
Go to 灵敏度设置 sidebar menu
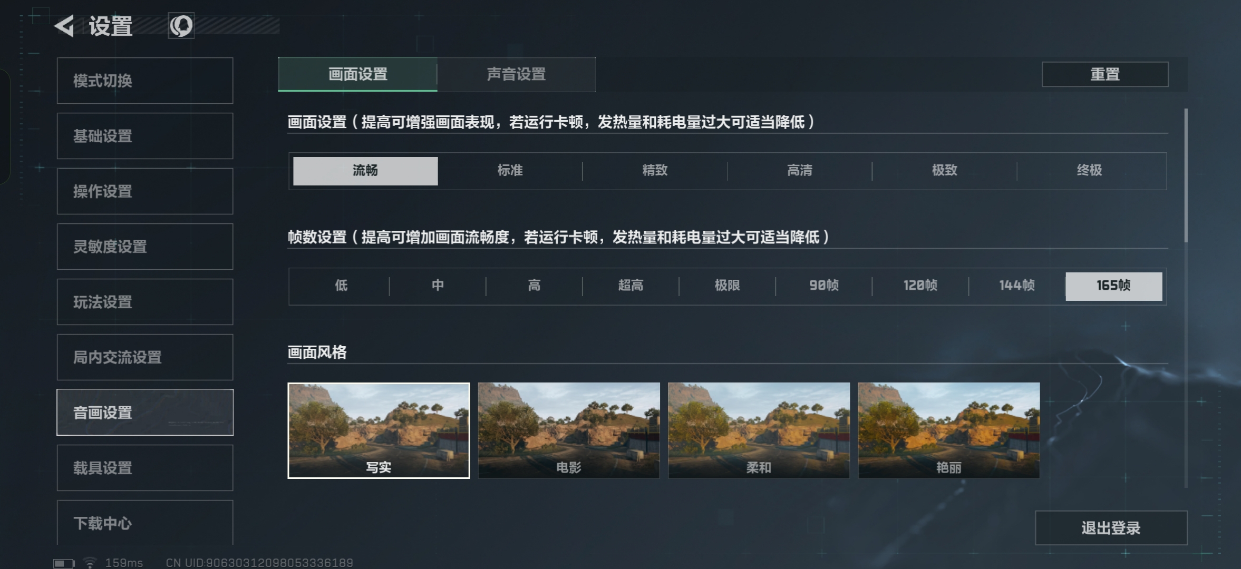tap(145, 247)
